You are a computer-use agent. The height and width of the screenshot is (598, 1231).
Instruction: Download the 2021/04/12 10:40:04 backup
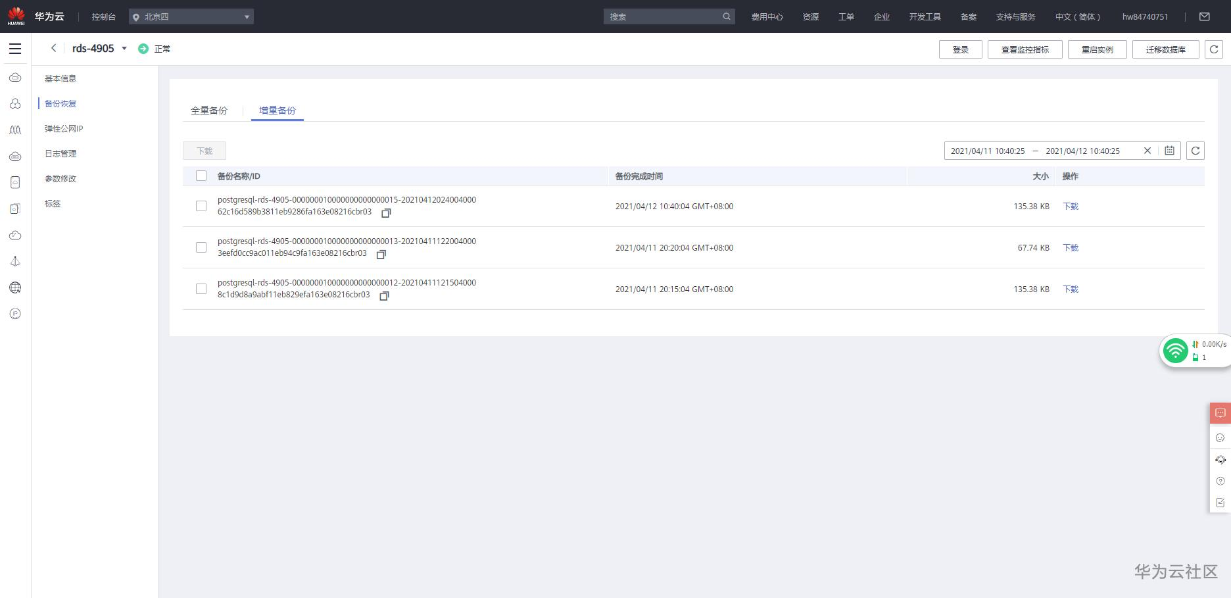tap(1071, 206)
